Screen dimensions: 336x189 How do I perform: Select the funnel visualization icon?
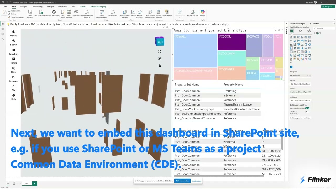298,44
